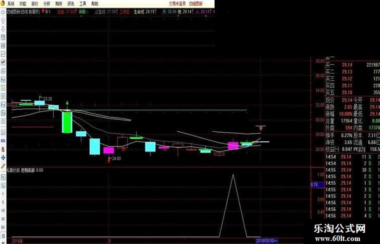Screen dimensions: 380x244
Task: Click the red arrow marker near latest candle
Action: 261,128
